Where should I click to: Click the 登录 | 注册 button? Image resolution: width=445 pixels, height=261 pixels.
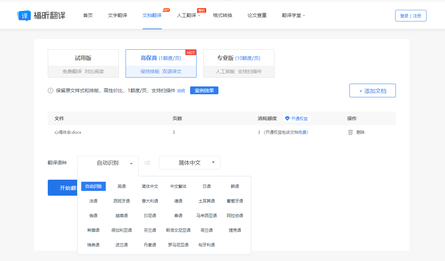pos(411,16)
